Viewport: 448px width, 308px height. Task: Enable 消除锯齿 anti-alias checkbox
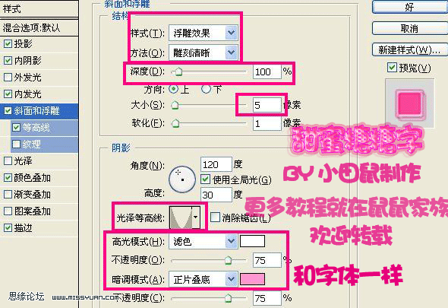coord(215,218)
